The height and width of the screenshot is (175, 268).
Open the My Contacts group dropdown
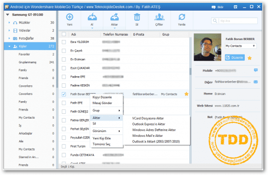(241, 46)
